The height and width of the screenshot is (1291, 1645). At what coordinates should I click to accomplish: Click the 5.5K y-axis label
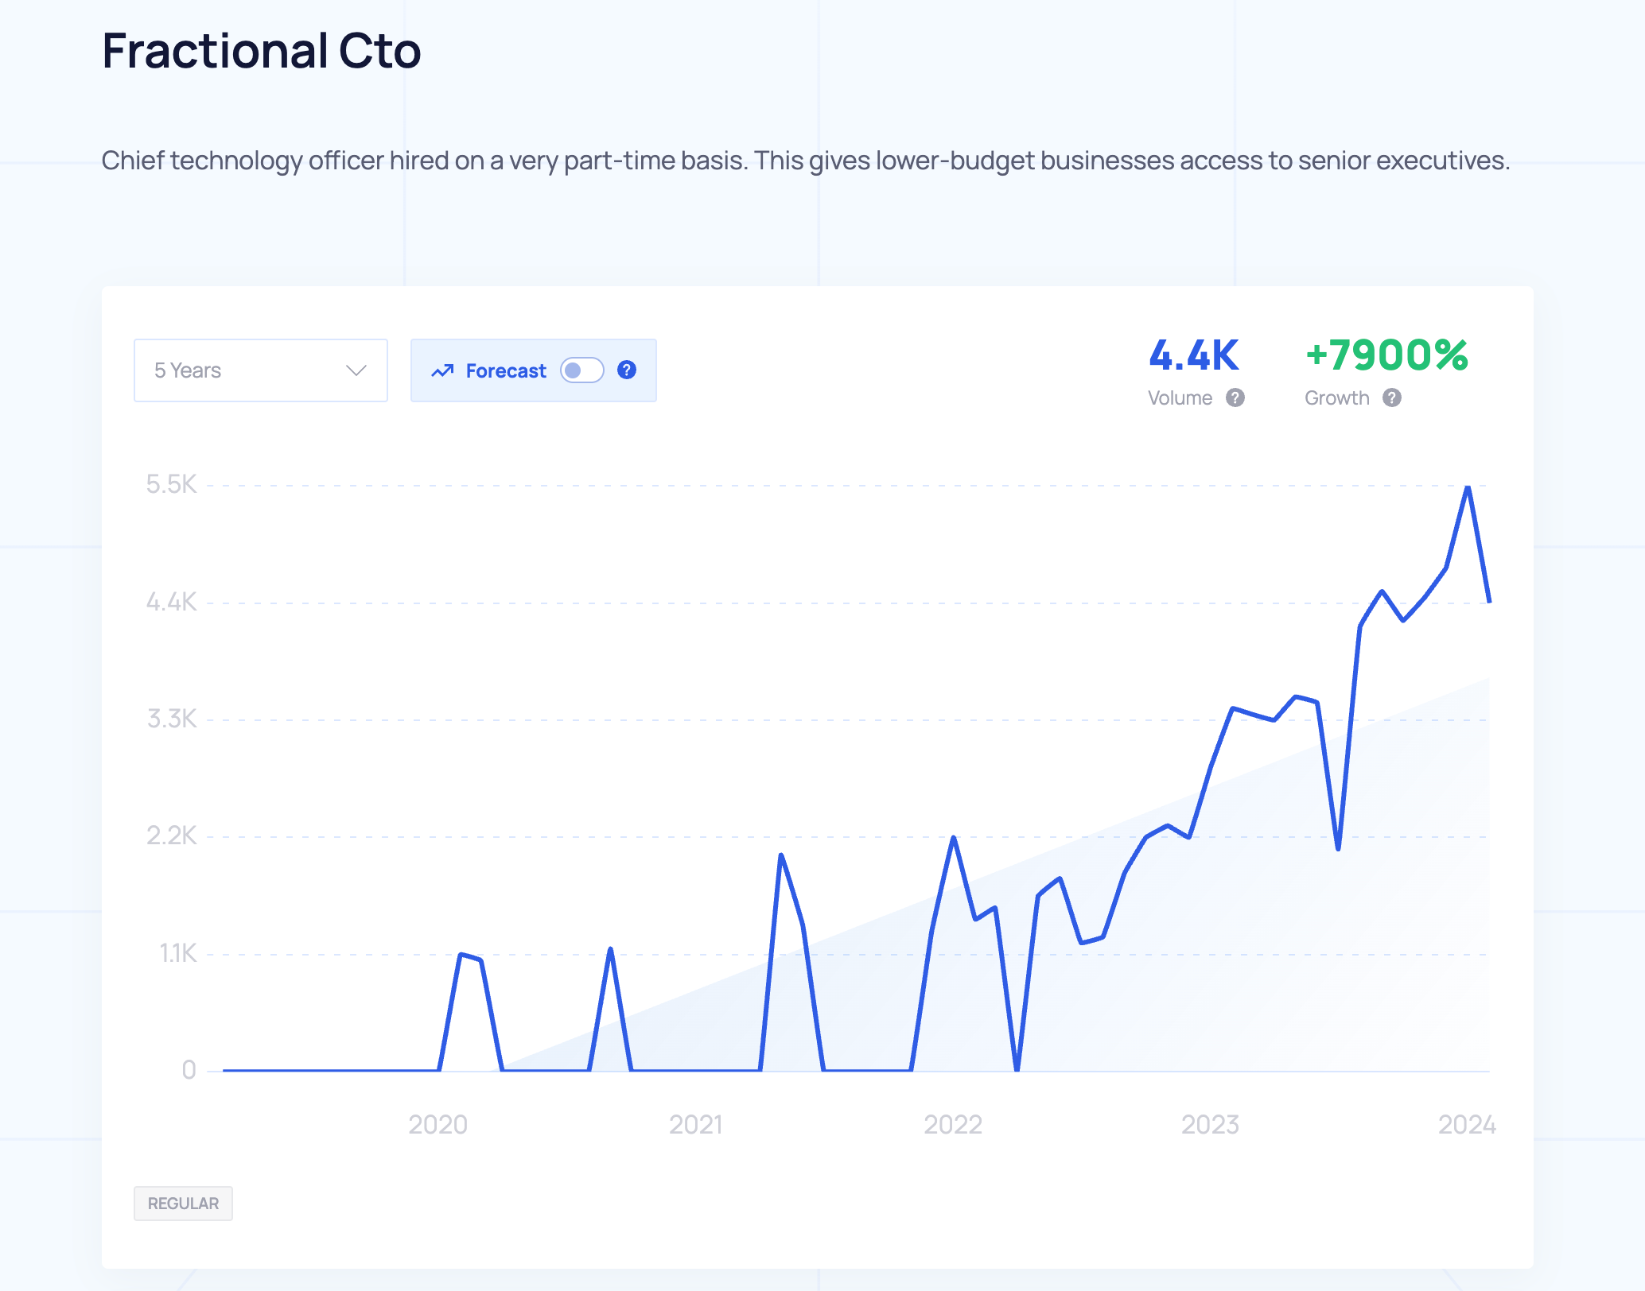[171, 484]
